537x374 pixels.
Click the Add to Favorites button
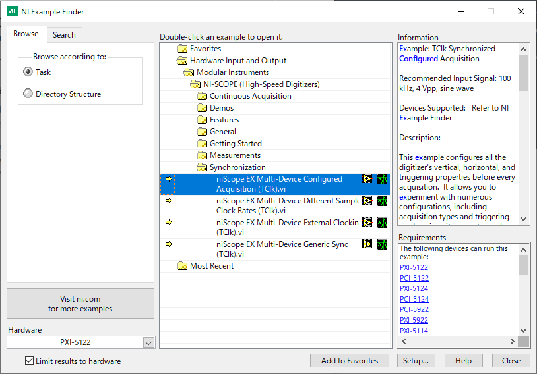click(350, 361)
